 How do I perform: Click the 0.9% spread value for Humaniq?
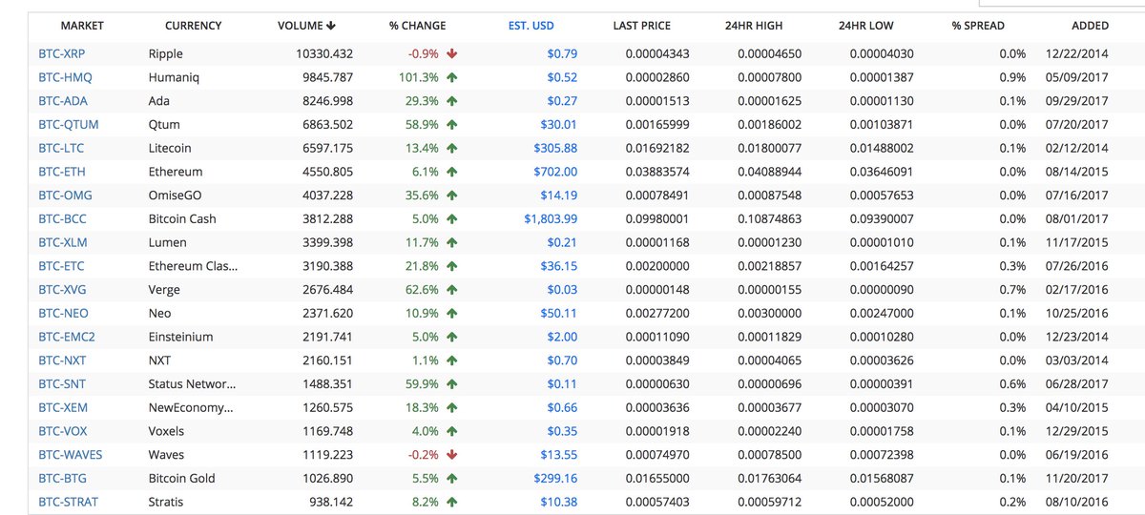point(1012,77)
